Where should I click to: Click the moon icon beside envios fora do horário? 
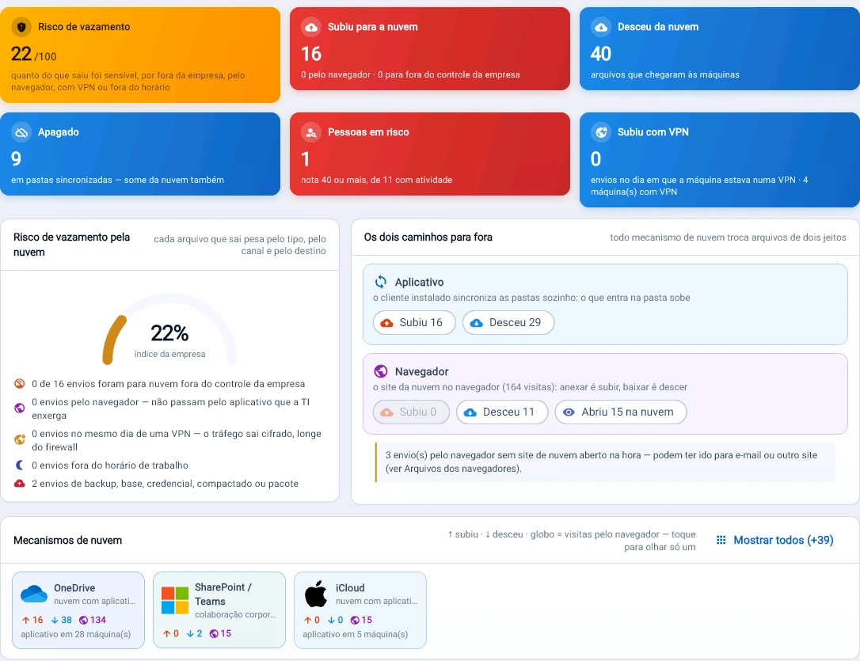pos(20,465)
